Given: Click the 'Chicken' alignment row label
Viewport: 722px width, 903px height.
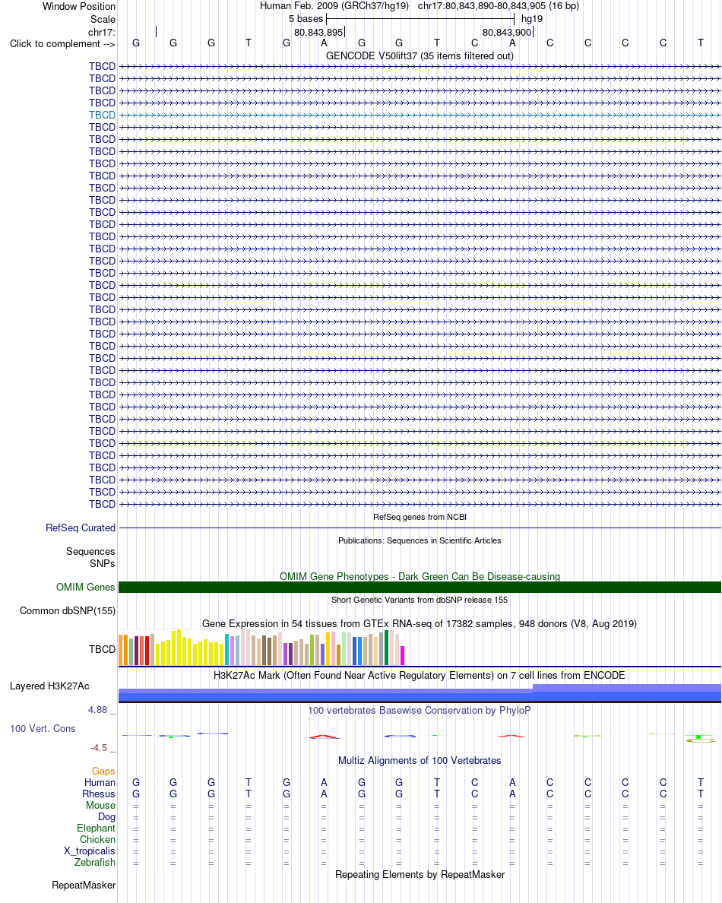Looking at the screenshot, I should point(97,840).
